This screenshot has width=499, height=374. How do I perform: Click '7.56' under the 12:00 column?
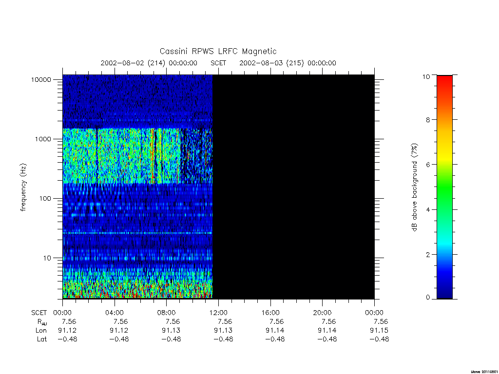click(x=225, y=321)
